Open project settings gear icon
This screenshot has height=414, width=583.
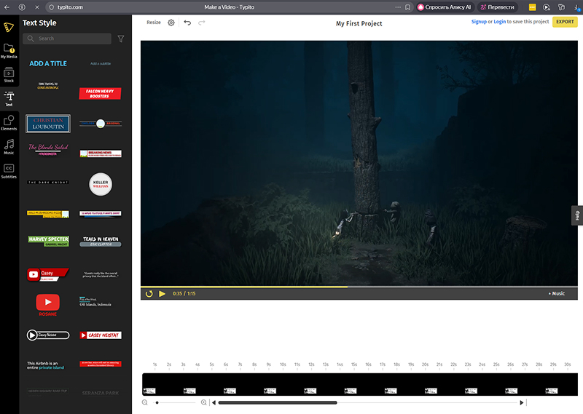click(x=171, y=23)
